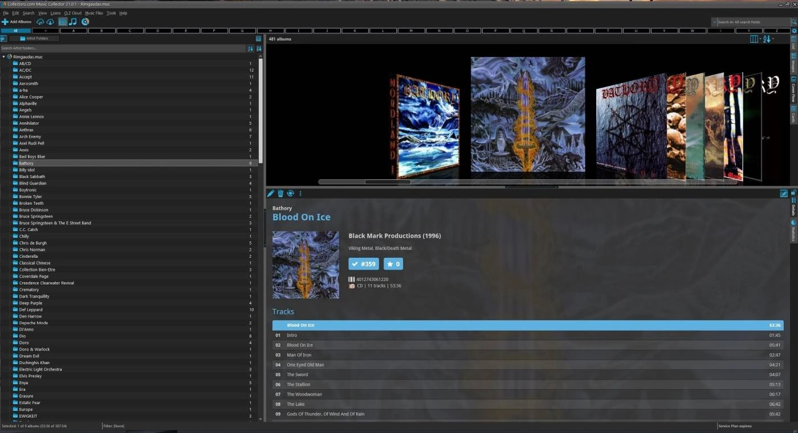Click the star rating 0 badge
Image resolution: width=798 pixels, height=433 pixels.
click(393, 264)
